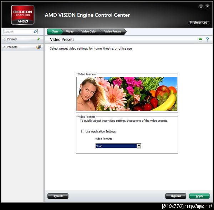Enable the Use Application Settings checkbox

82,131
